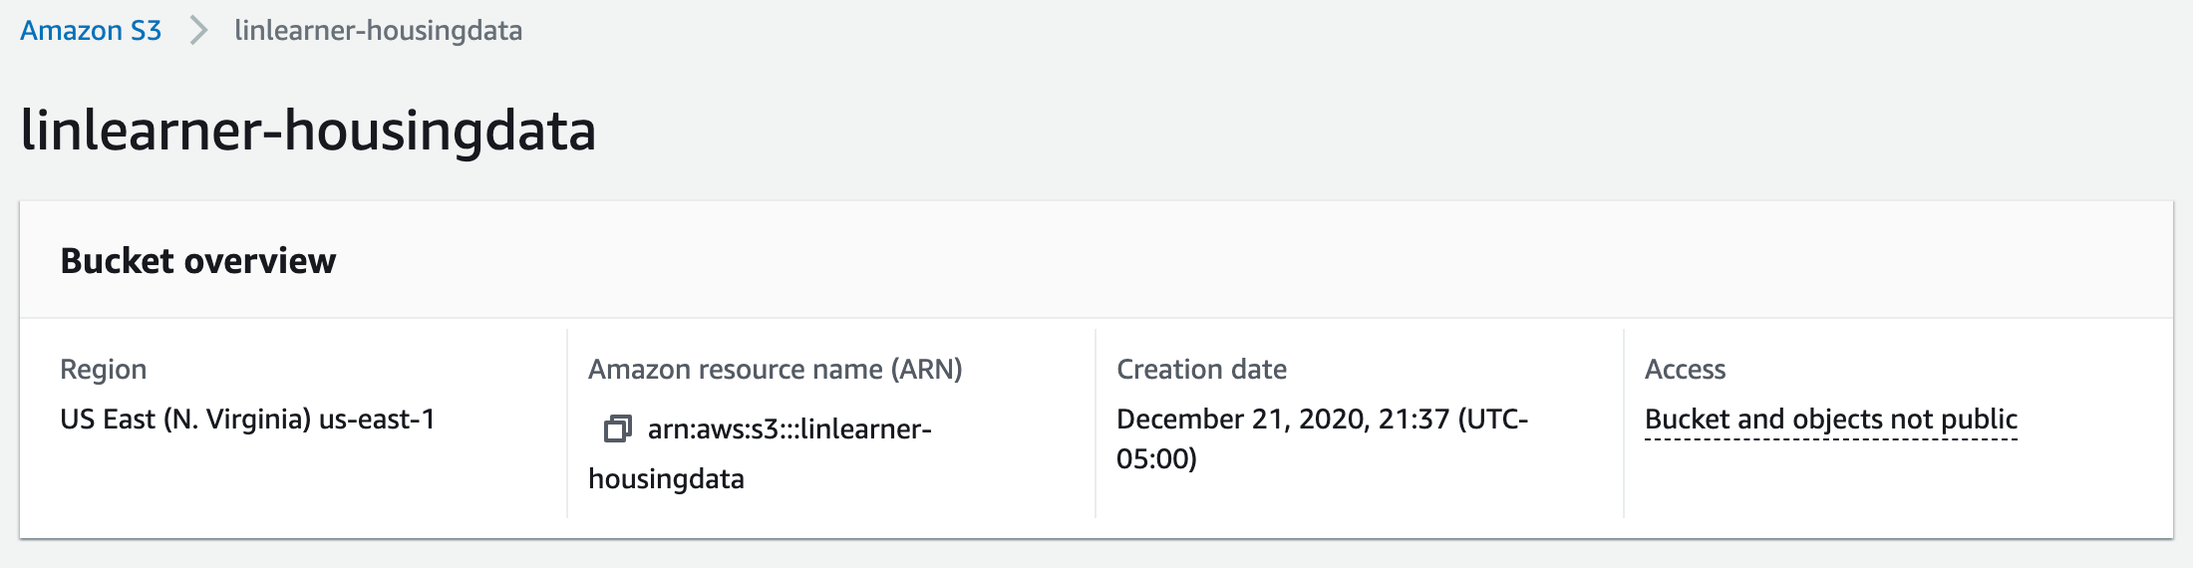2193x568 pixels.
Task: Copy the bucket ARN using the copy icon
Action: point(617,429)
